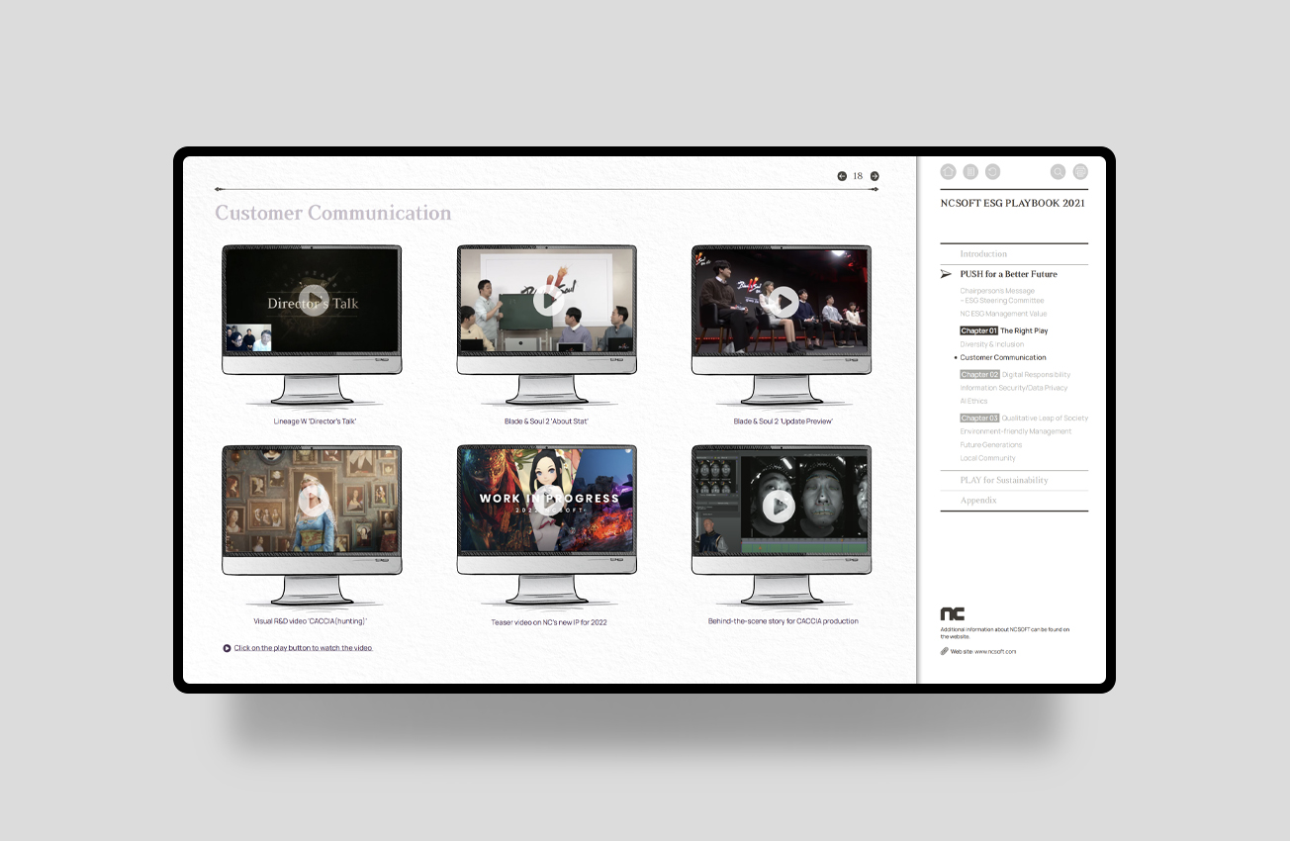Click the caption 'Teaser video on NC's new IP'
Viewport: 1290px width, 841px height.
549,622
